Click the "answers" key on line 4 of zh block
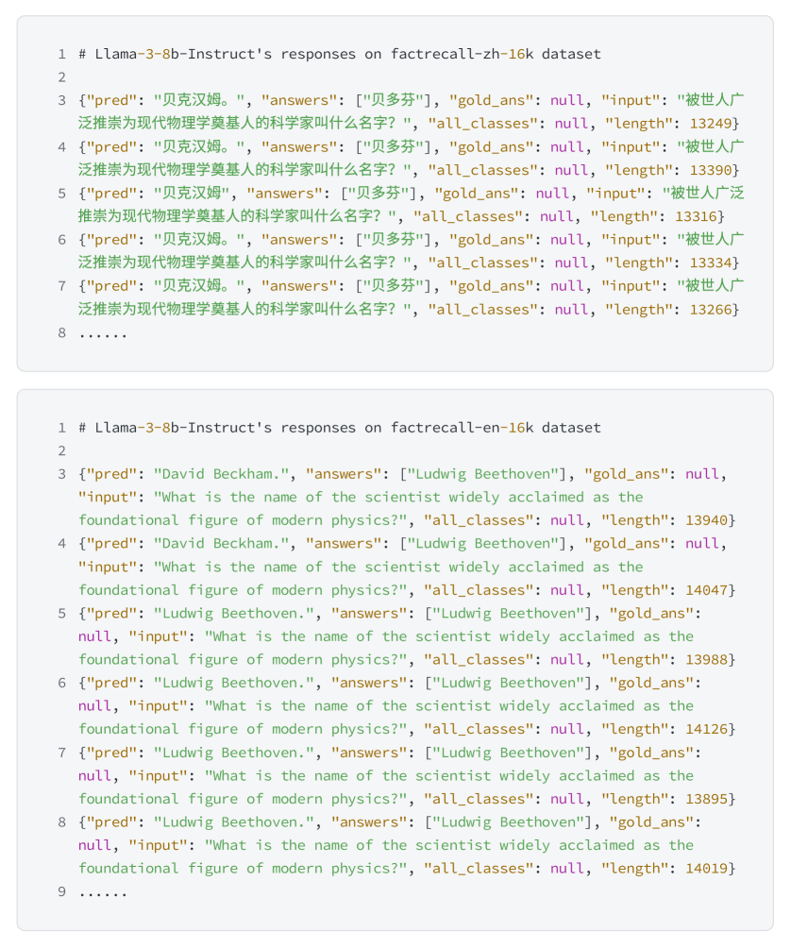This screenshot has width=791, height=949. pyautogui.click(x=298, y=147)
